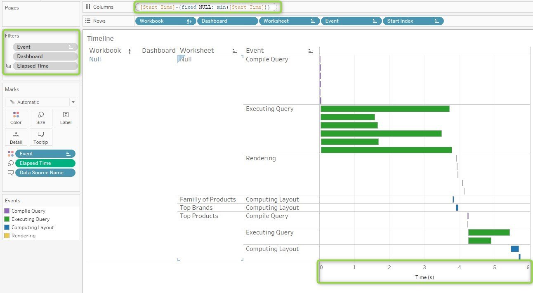Click the blue Computing Layout legend swatch

[x=7, y=227]
